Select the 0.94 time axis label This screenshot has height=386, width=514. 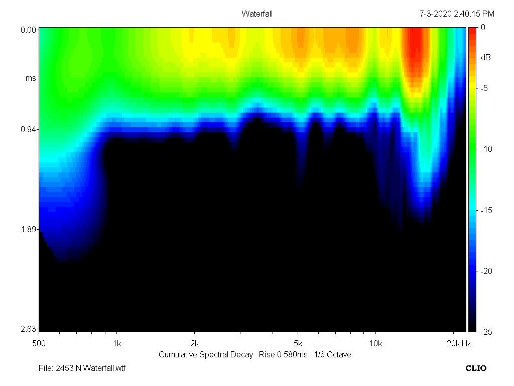pos(28,129)
